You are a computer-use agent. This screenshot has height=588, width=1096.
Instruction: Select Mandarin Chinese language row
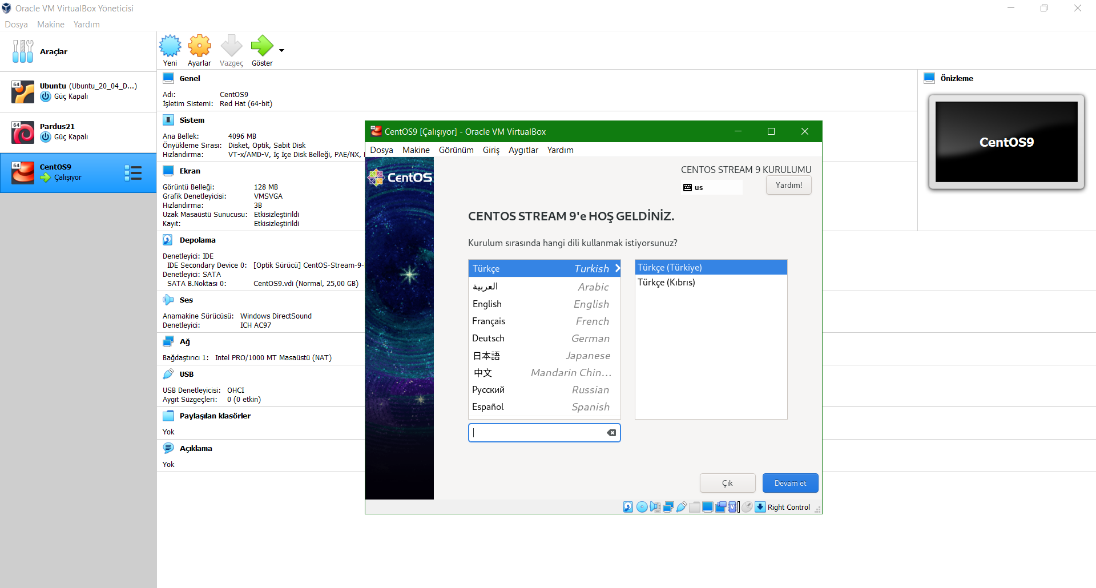[545, 372]
